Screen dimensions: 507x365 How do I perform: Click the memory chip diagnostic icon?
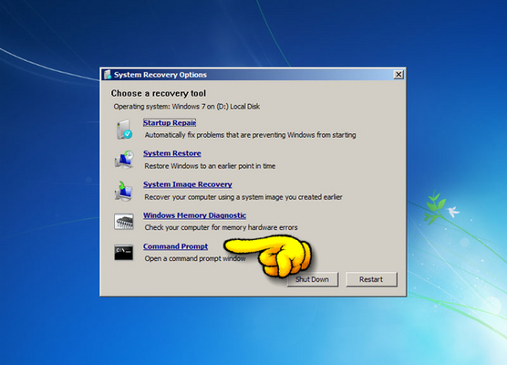pos(123,222)
